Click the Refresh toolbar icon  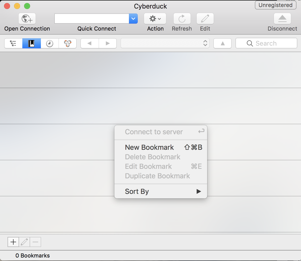[x=182, y=19]
